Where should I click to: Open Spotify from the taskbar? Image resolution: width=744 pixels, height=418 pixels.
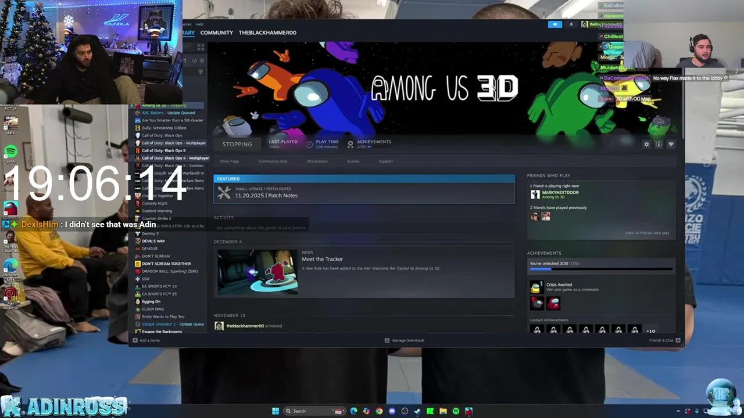(x=456, y=411)
